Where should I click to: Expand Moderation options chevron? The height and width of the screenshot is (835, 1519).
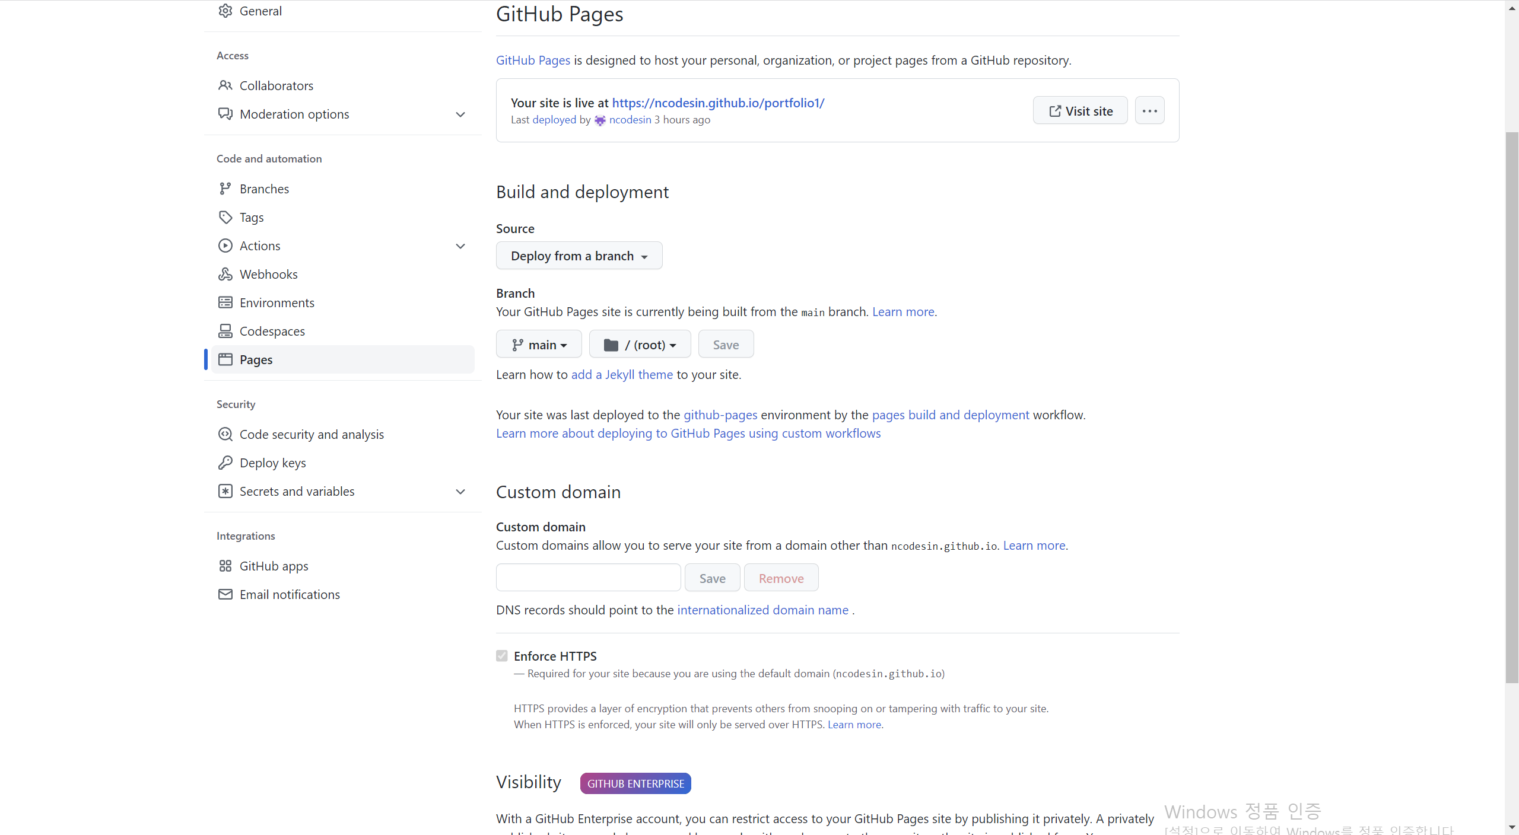pyautogui.click(x=460, y=114)
